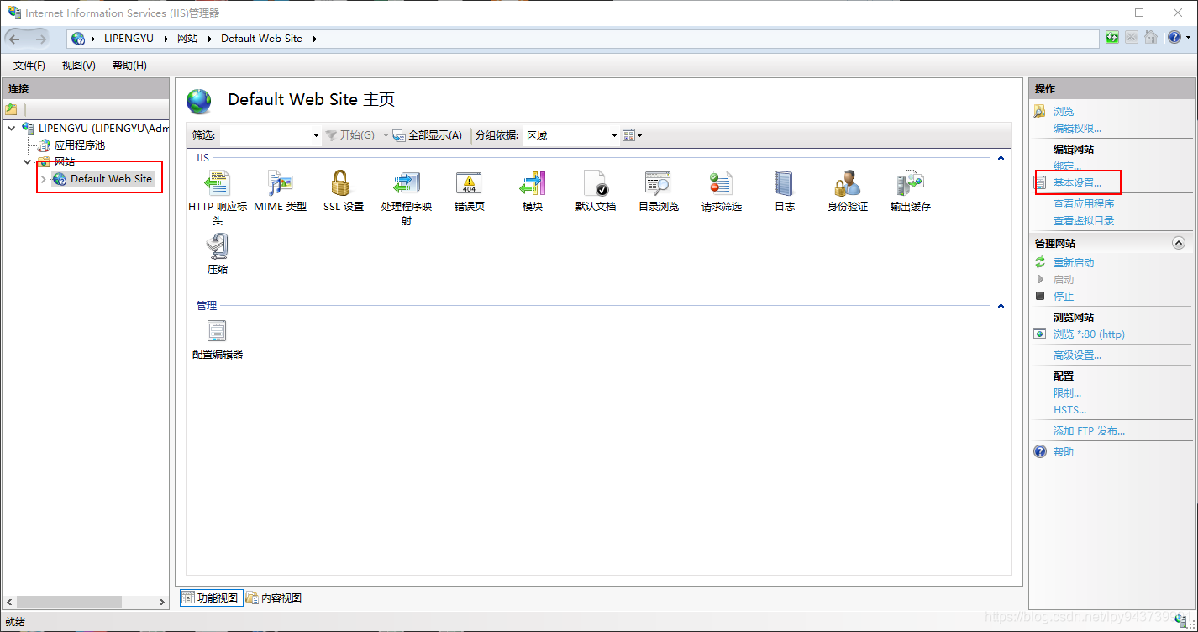
Task: Open the 视图(V) menu
Action: (77, 65)
